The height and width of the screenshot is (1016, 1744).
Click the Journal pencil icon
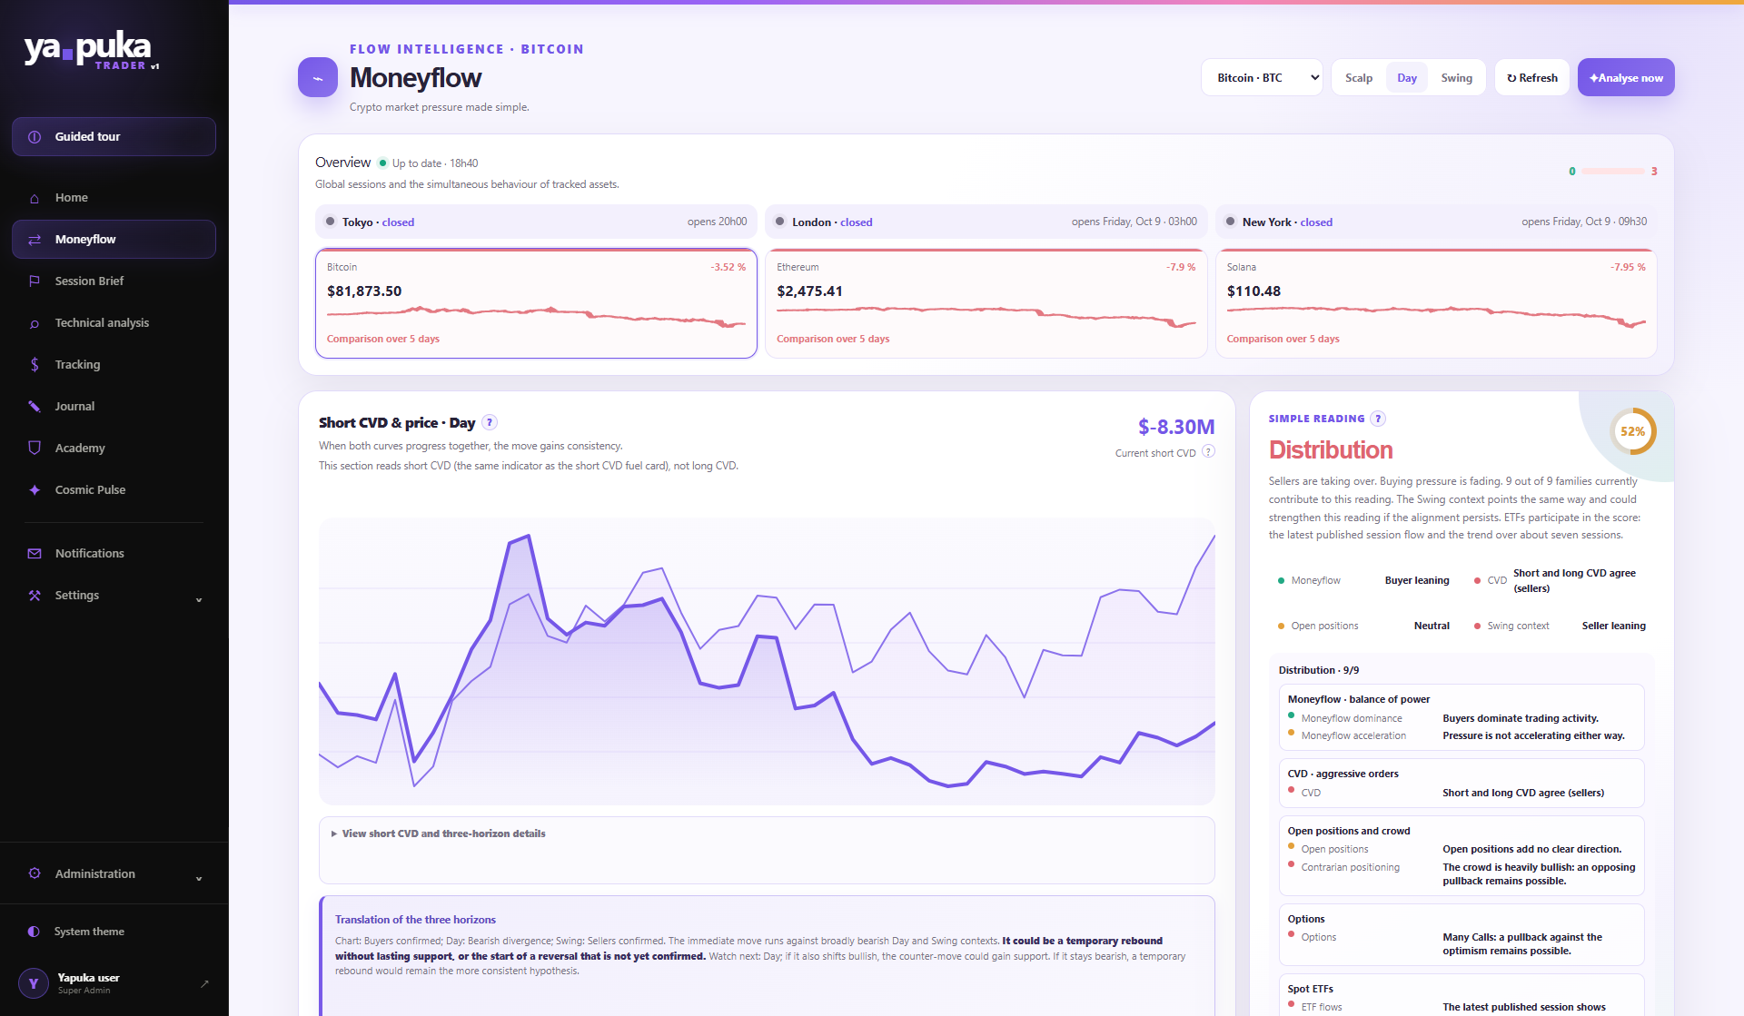35,407
